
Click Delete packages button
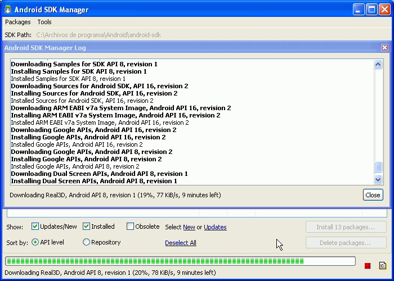[346, 243]
